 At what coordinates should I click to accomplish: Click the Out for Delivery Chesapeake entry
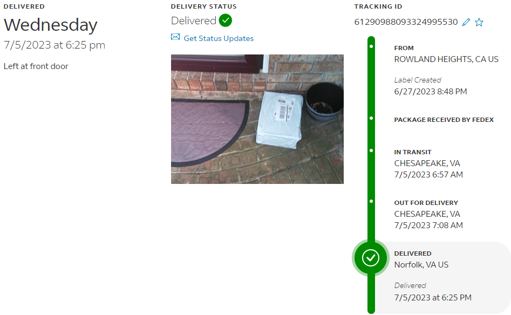pyautogui.click(x=428, y=214)
